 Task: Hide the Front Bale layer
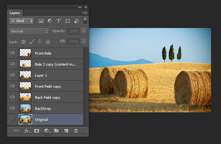pos(13,53)
